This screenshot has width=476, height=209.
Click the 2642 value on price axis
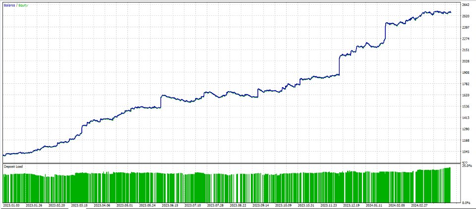coord(466,4)
